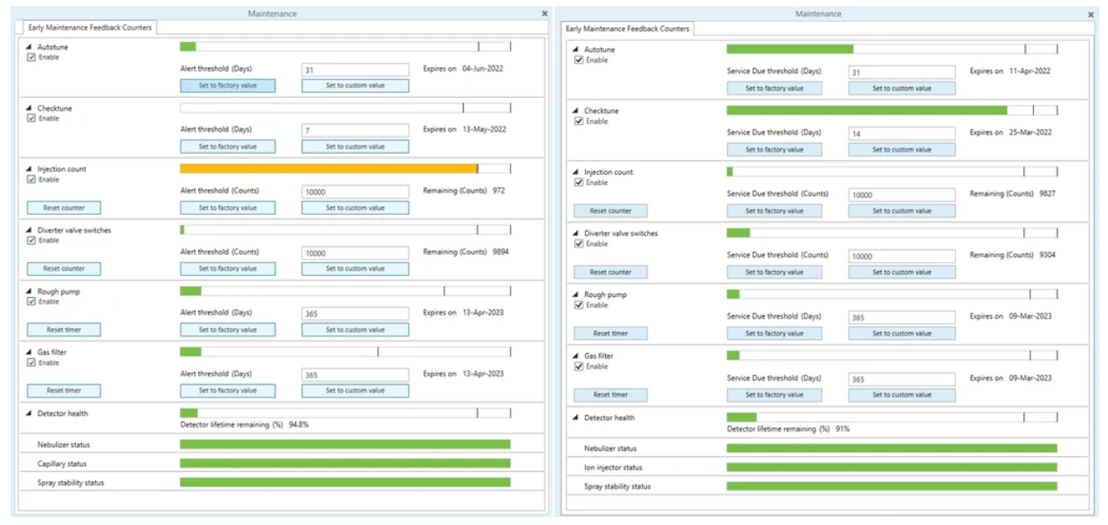This screenshot has width=1108, height=525.
Task: Reset Diverter valve switches counter, left window
Action: coord(64,269)
